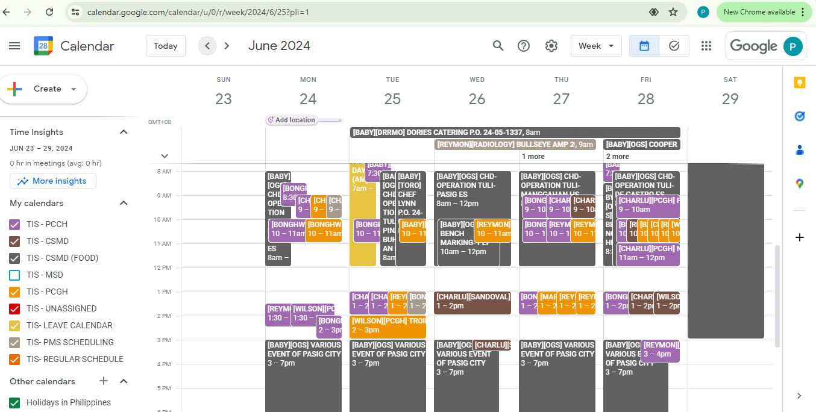Open More insights link
This screenshot has width=816, height=412.
point(53,181)
